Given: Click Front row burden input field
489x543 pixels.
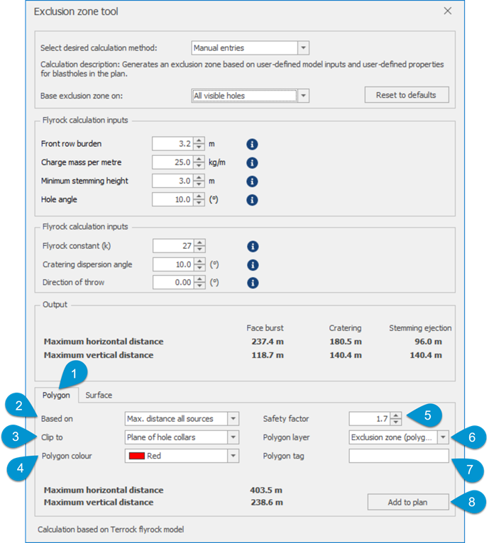Looking at the screenshot, I should click(172, 144).
